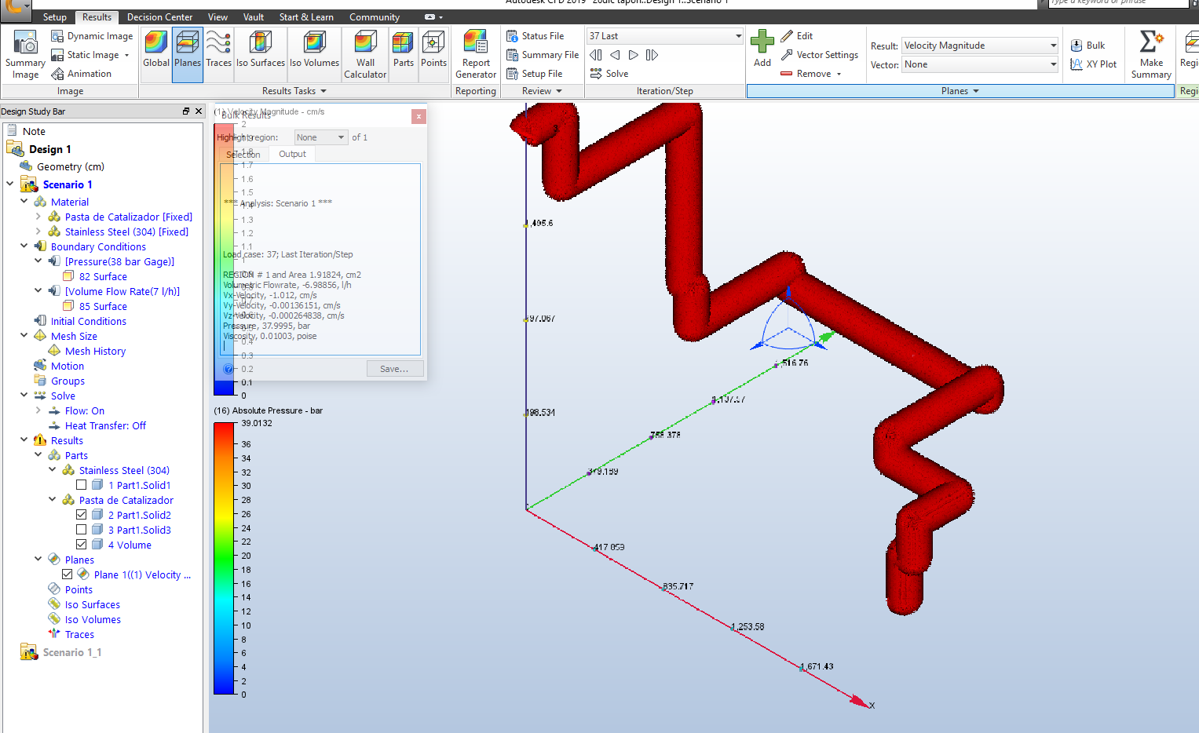1199x733 pixels.
Task: Open the Result Velocity Magnitude dropdown
Action: pos(981,46)
